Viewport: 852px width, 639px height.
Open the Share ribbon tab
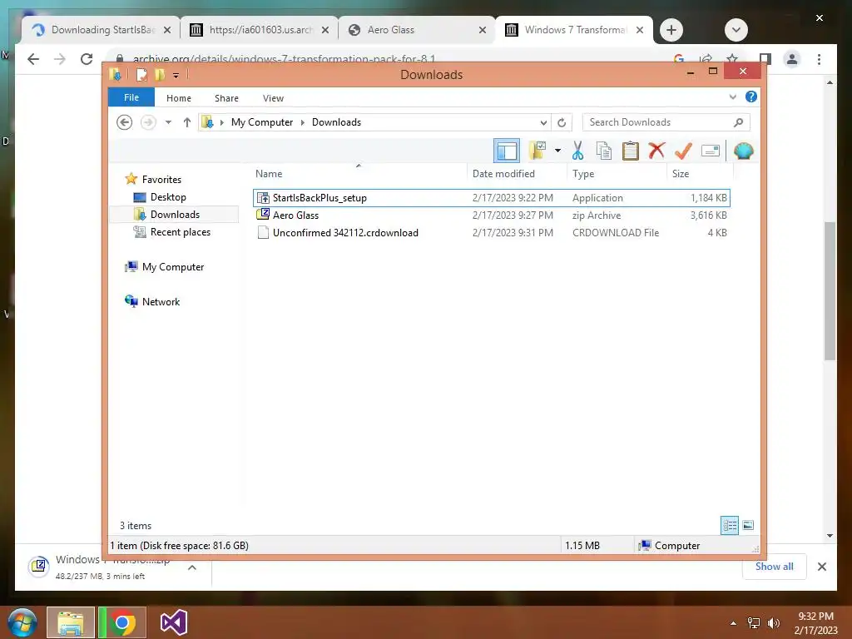(226, 98)
